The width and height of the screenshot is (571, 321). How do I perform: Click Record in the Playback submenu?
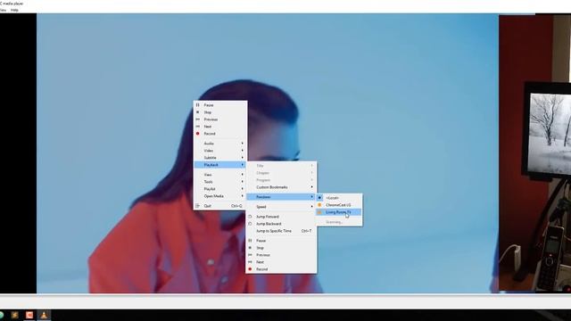tap(281, 269)
